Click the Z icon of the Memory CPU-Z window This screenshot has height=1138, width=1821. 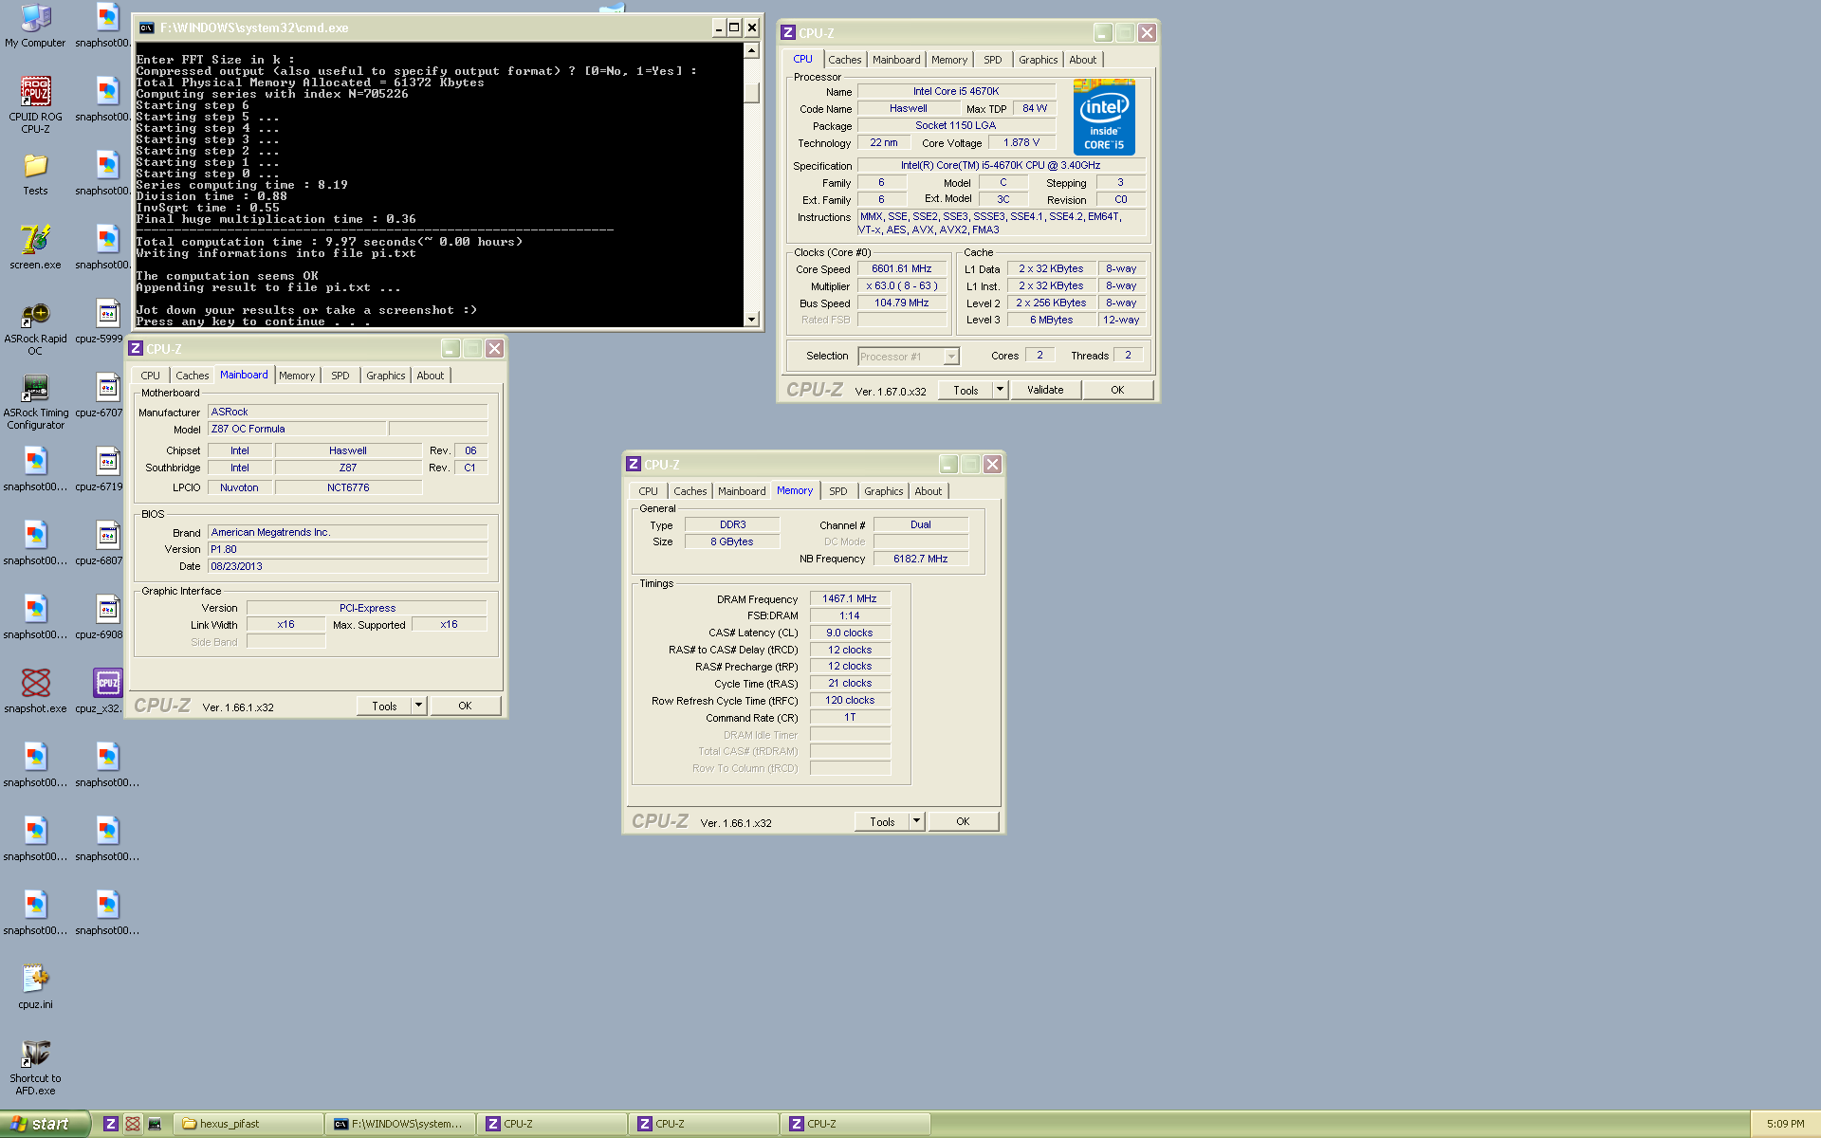click(x=634, y=464)
